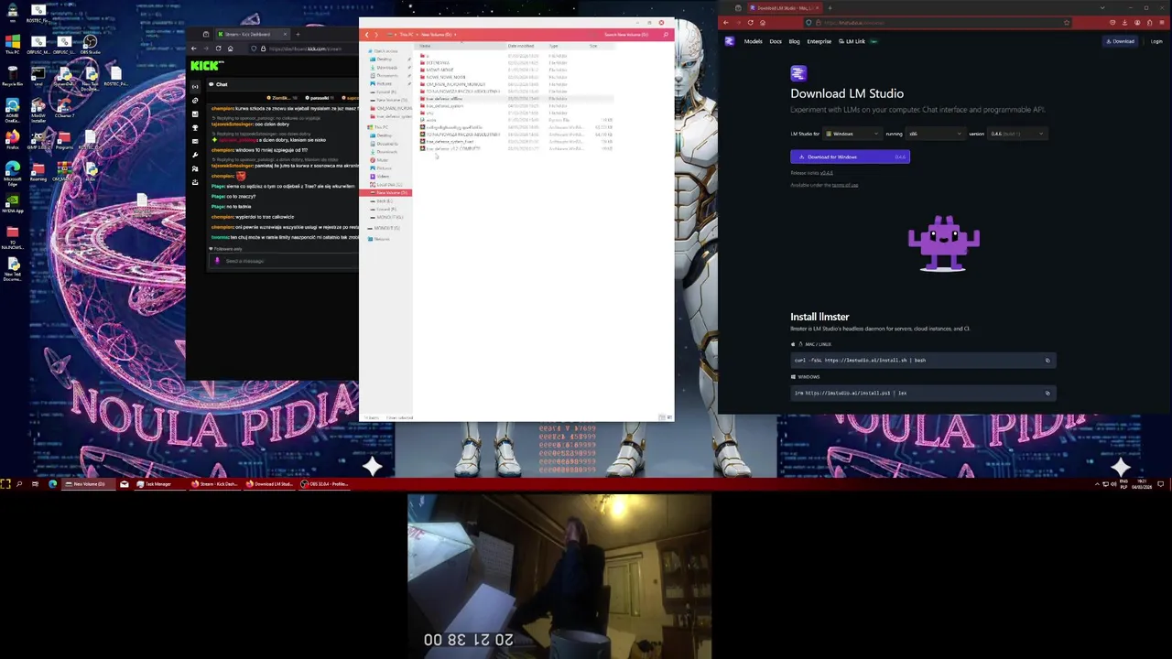Screen dimensions: 1172x659
Task: Open the Programs folder on desktop
Action: pos(64,140)
